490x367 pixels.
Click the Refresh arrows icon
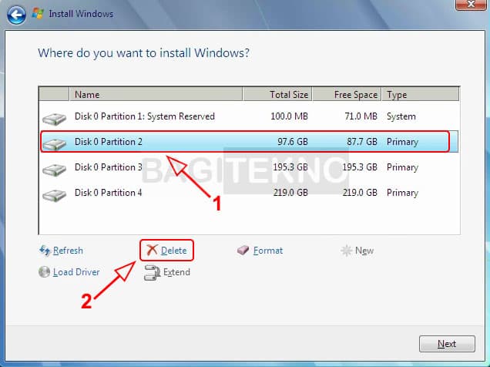(45, 251)
